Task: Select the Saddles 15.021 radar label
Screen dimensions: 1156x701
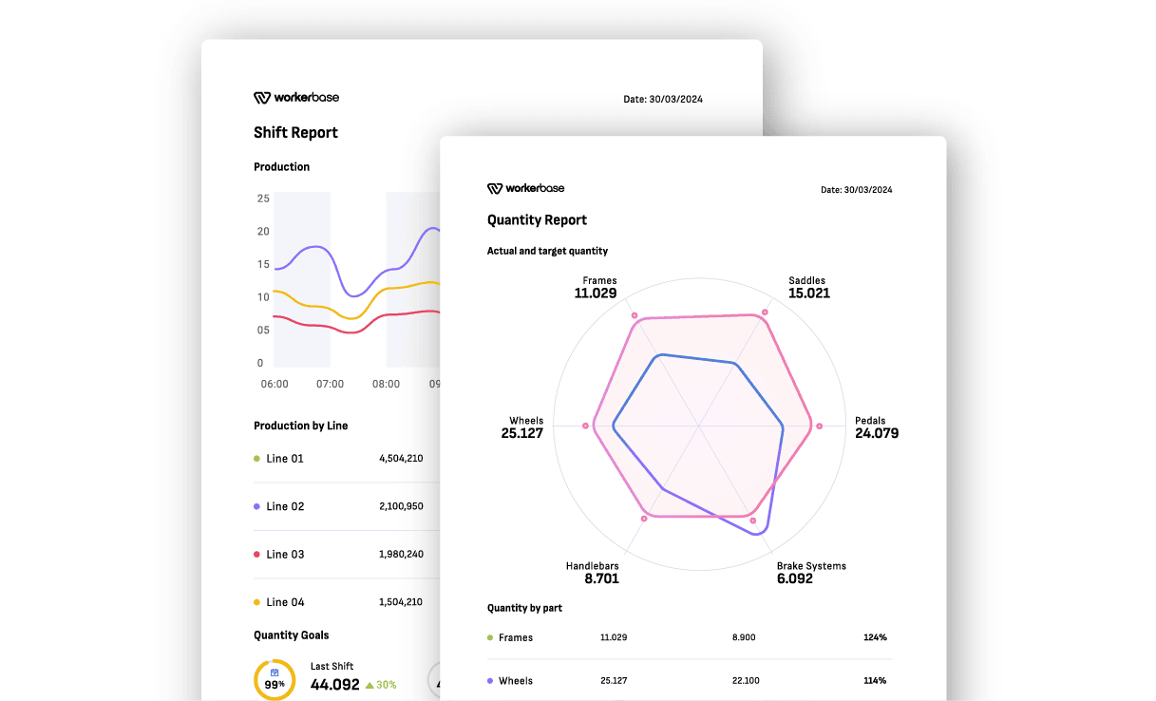Action: (x=808, y=288)
